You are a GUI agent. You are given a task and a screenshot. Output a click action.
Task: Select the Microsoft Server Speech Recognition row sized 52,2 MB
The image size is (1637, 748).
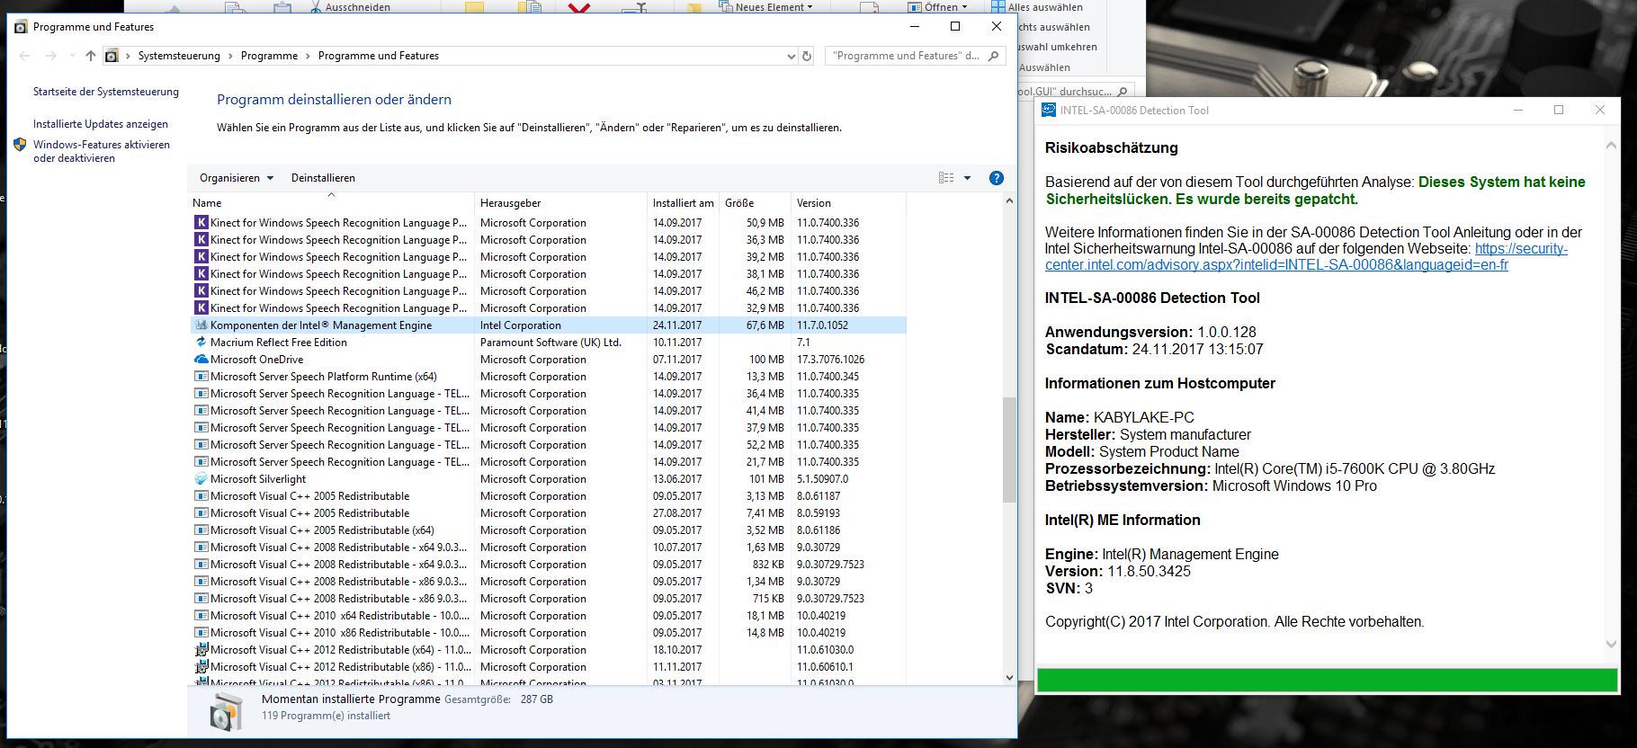click(549, 445)
